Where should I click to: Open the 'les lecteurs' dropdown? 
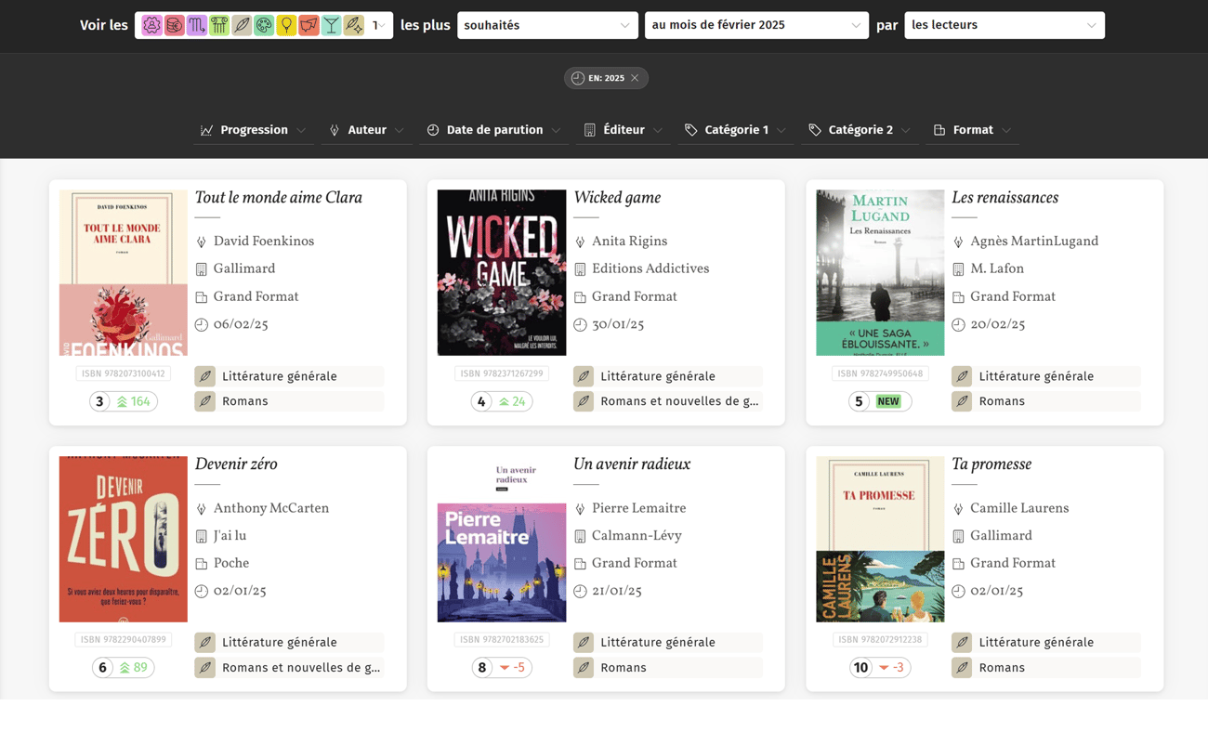coord(1004,25)
